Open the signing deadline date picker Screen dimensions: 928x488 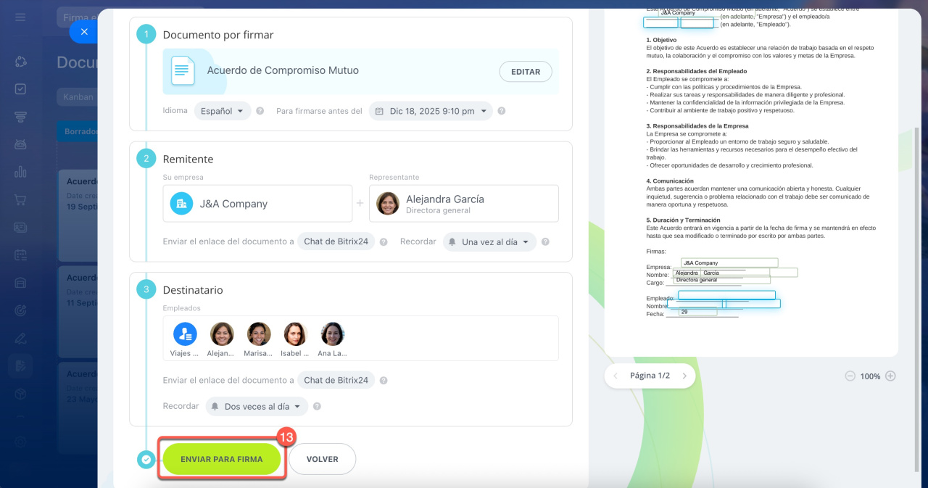(x=431, y=111)
